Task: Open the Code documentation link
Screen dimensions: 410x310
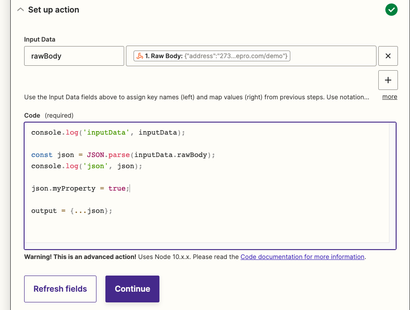Action: click(302, 257)
